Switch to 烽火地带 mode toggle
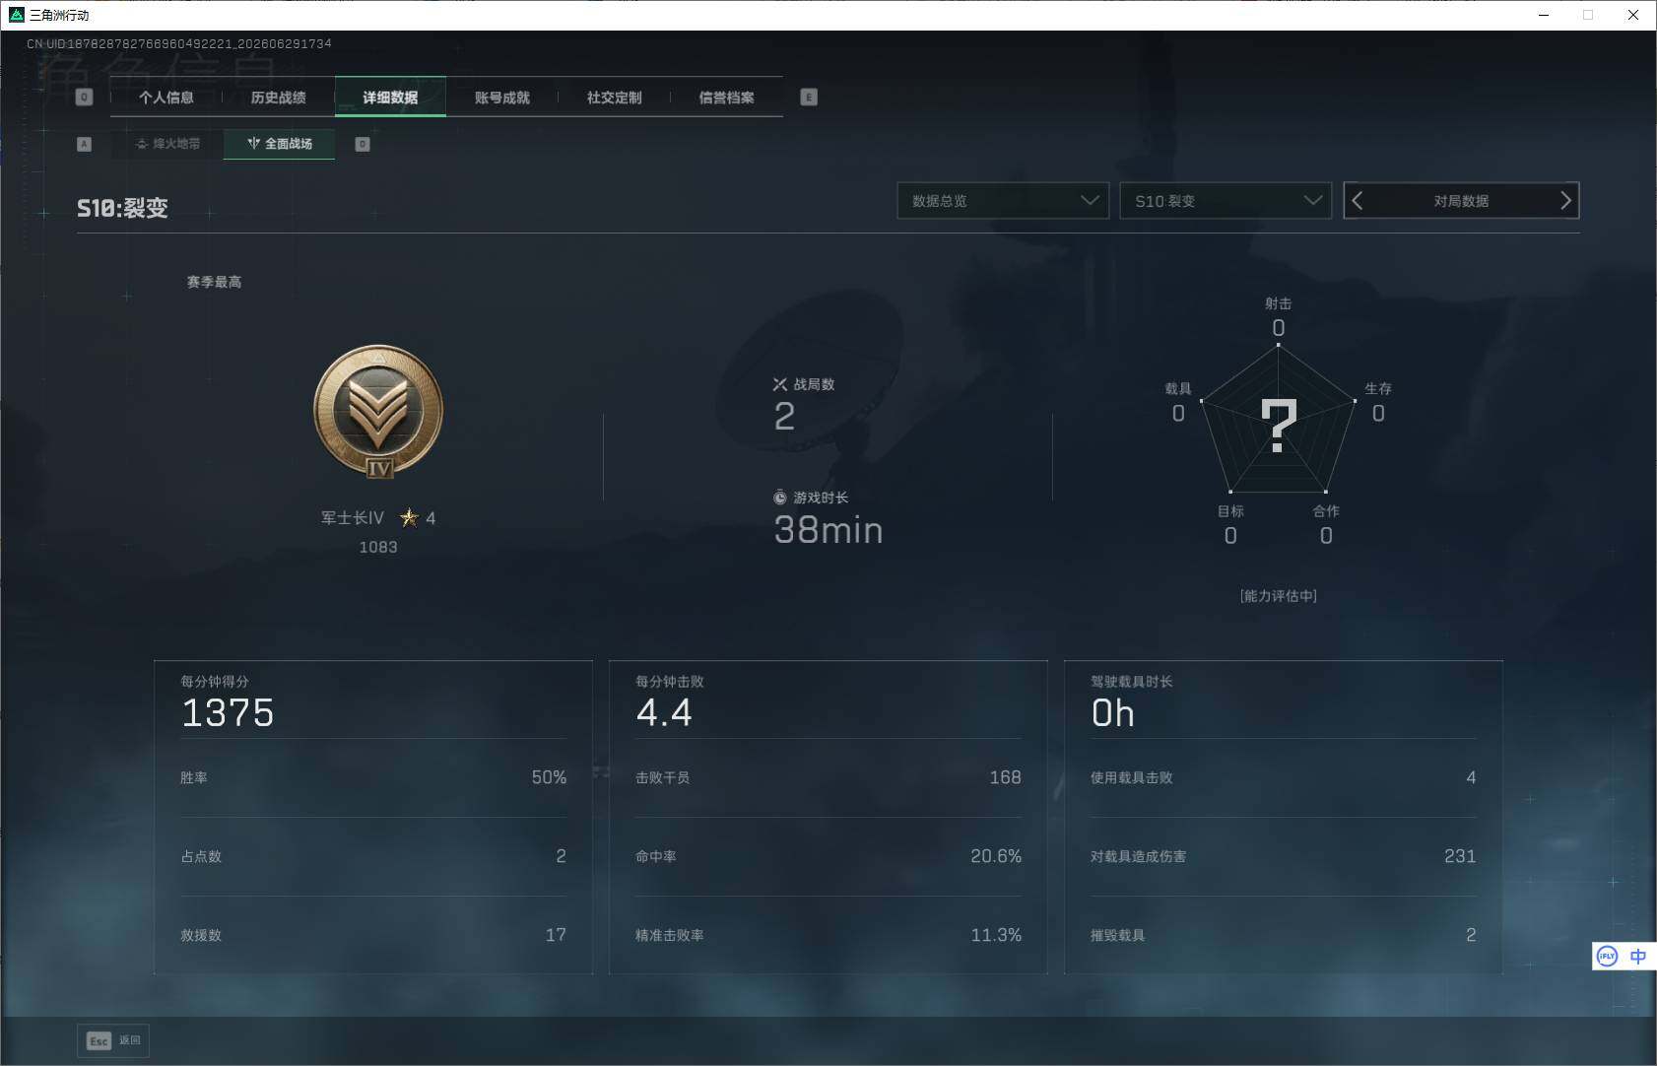 (167, 144)
